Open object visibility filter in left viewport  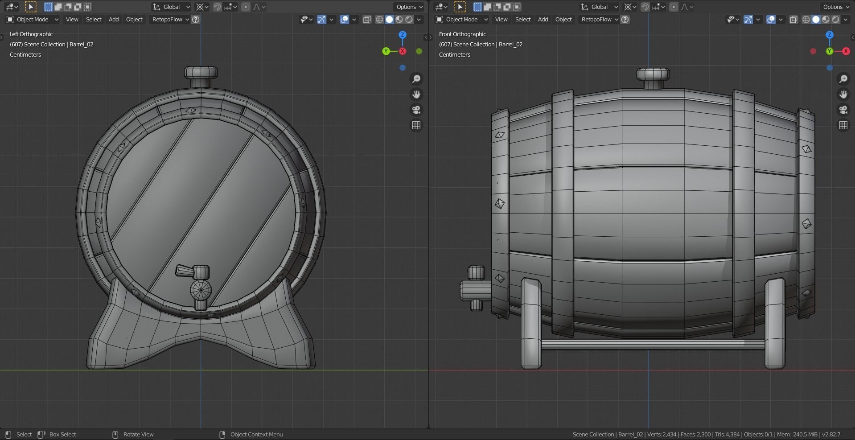(306, 19)
